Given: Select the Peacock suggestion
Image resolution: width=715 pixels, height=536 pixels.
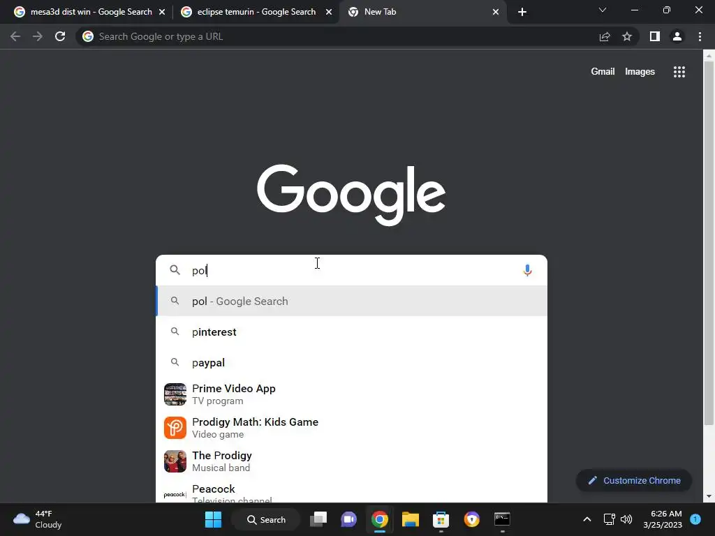Looking at the screenshot, I should tap(351, 491).
